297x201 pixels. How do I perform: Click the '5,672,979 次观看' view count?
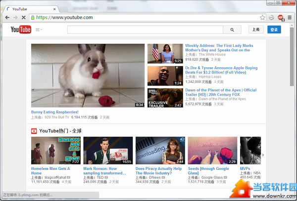pyautogui.click(x=198, y=104)
